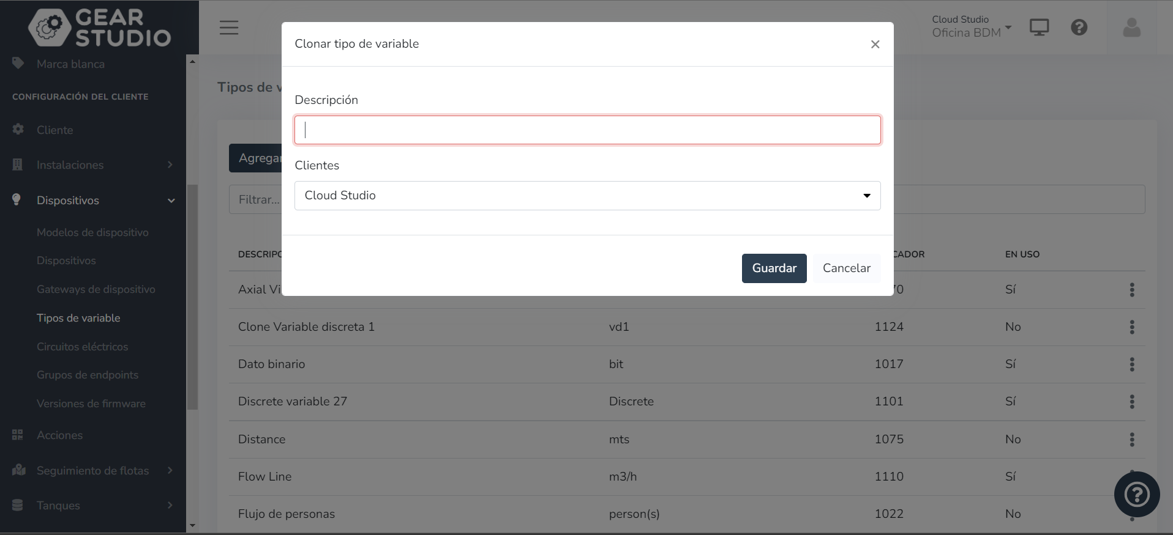Close the Clonar tipo de variable dialog
This screenshot has width=1173, height=535.
click(875, 44)
